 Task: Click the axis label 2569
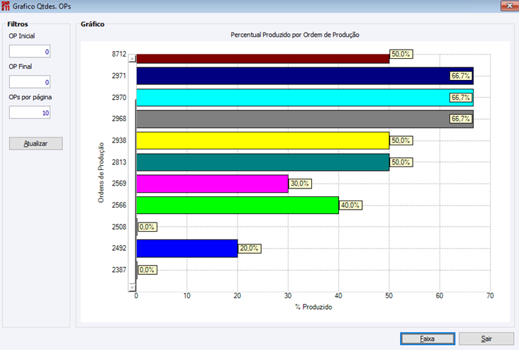(119, 184)
